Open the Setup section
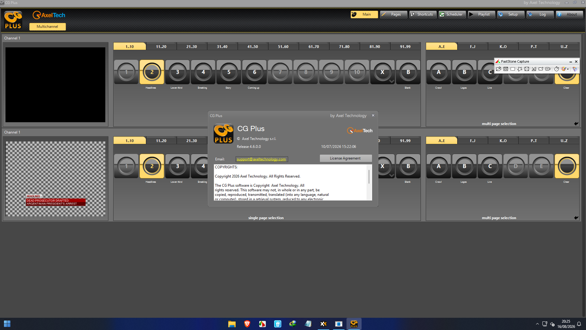 511,14
